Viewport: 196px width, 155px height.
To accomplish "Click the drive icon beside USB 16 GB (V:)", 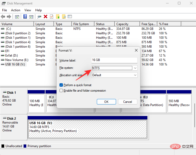I will pyautogui.click(x=3, y=64).
